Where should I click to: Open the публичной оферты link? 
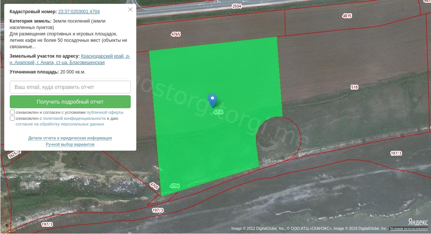105,112
